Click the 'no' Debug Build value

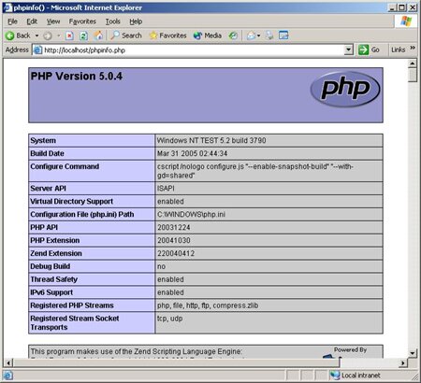click(161, 266)
